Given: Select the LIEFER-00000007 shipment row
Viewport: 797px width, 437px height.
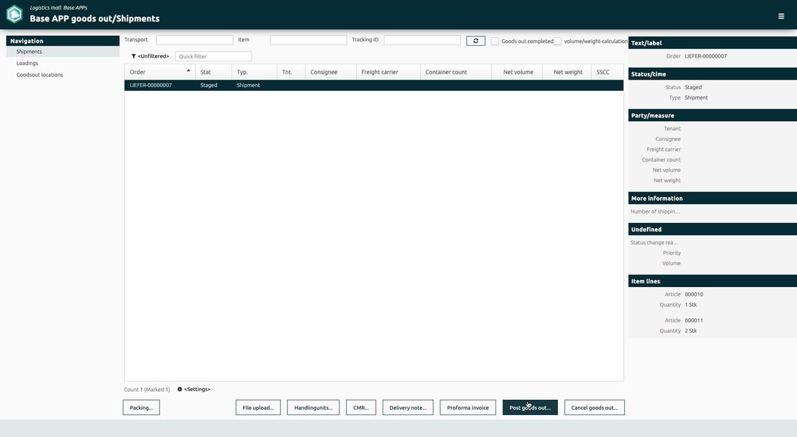Looking at the screenshot, I should coord(374,85).
